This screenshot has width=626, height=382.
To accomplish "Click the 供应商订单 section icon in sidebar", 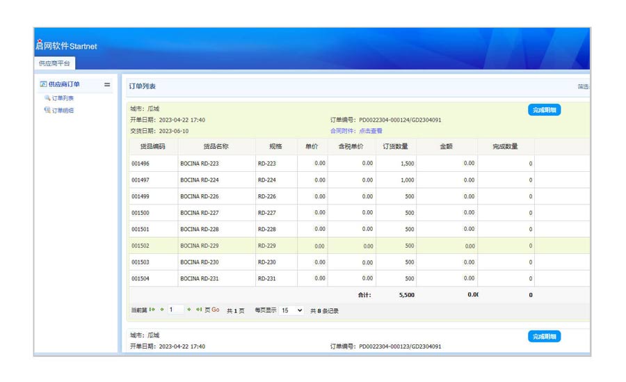I will point(43,84).
